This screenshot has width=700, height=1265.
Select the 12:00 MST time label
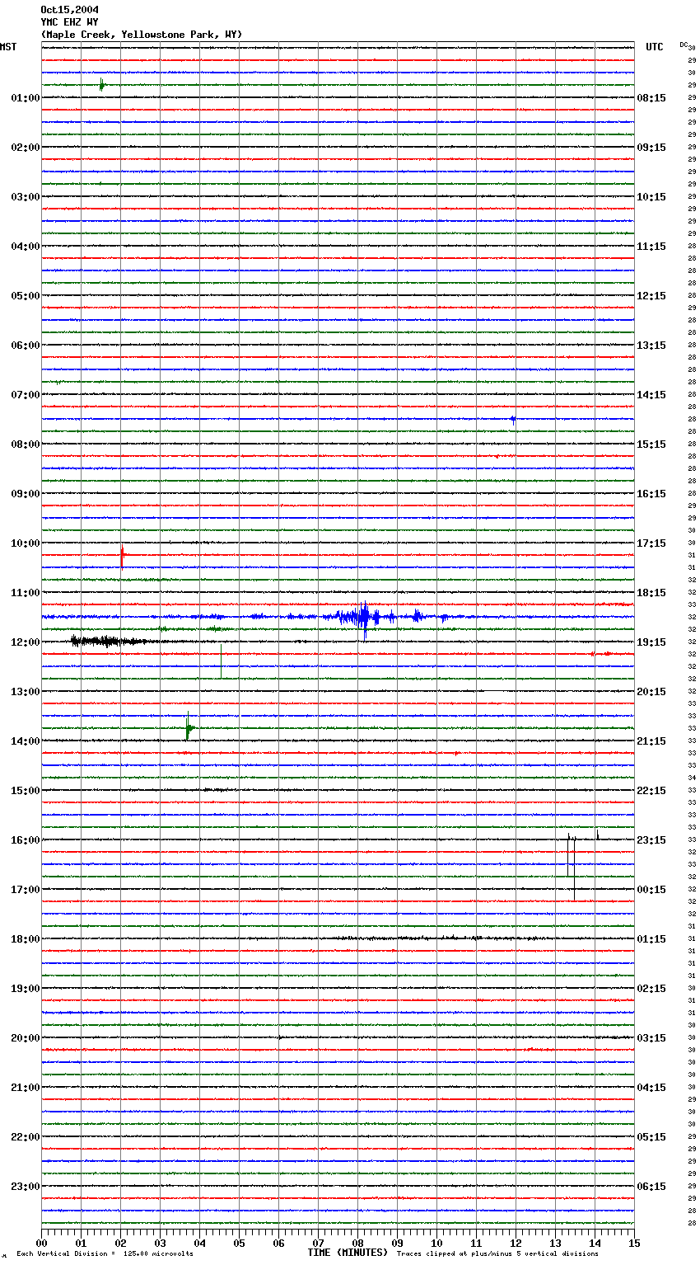(26, 642)
